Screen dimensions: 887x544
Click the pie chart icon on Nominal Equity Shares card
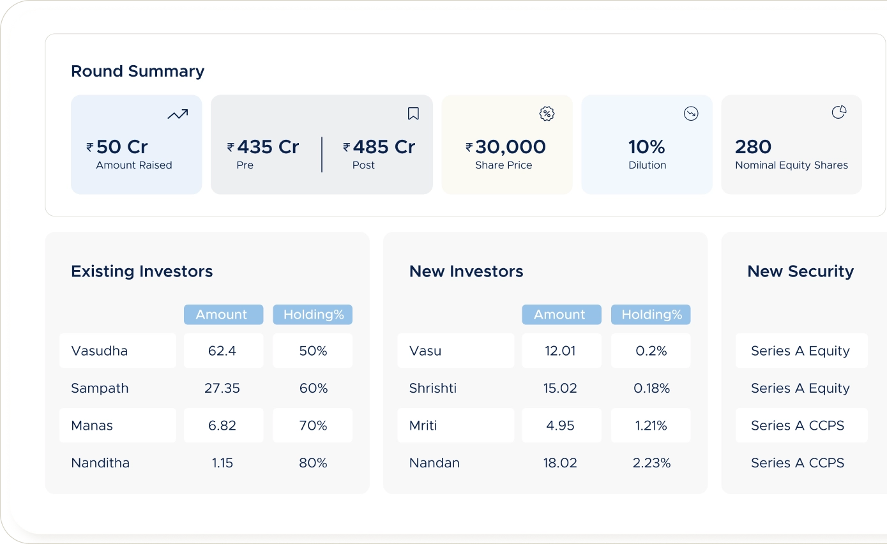click(838, 112)
